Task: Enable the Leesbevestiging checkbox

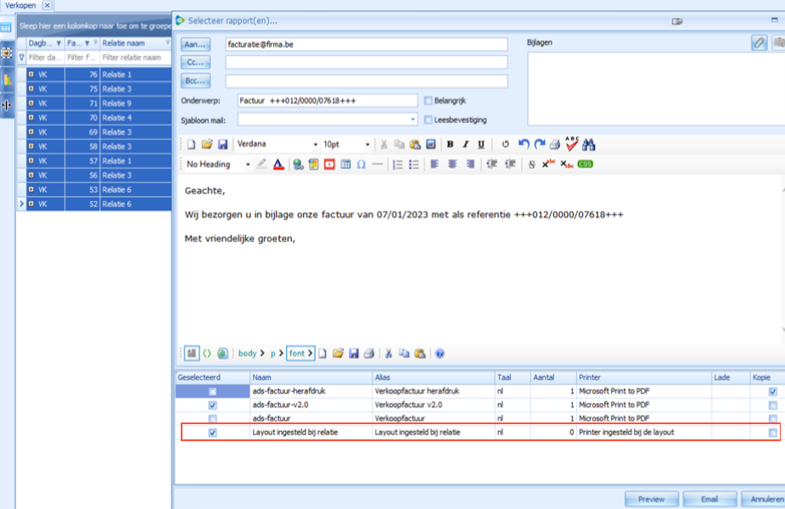Action: [x=428, y=120]
